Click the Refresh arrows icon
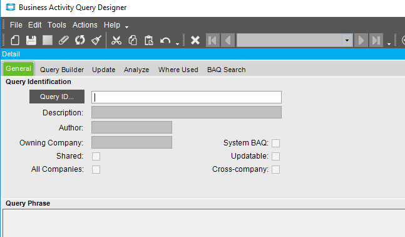Image resolution: width=405 pixels, height=237 pixels. click(80, 40)
